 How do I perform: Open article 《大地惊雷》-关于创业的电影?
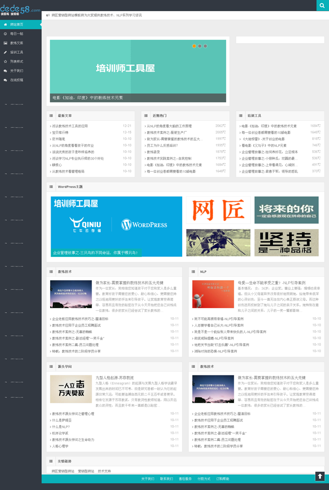tap(263, 139)
